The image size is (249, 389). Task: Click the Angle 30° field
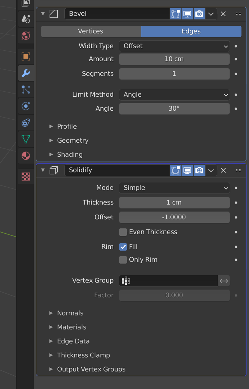pos(174,109)
